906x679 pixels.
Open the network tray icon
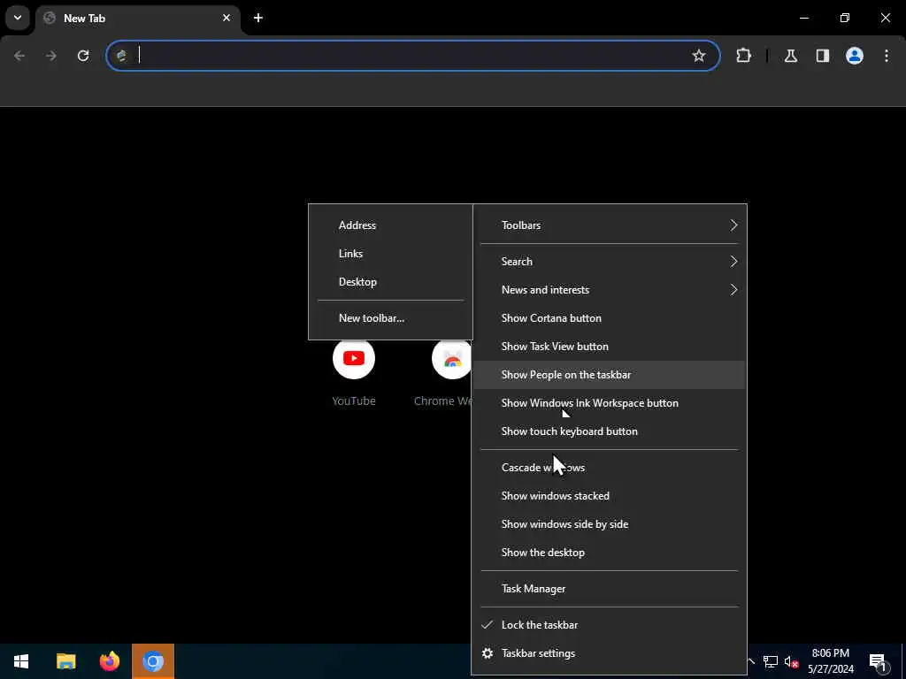coord(771,661)
